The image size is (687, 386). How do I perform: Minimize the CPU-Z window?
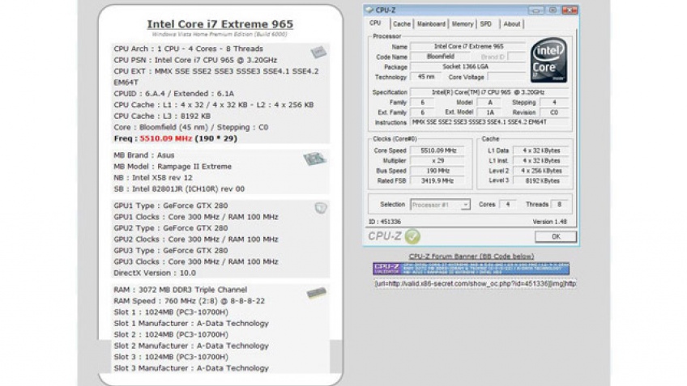click(x=536, y=10)
